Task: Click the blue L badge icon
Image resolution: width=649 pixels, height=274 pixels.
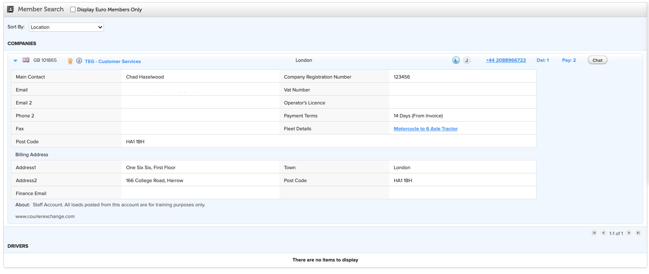Action: point(456,60)
